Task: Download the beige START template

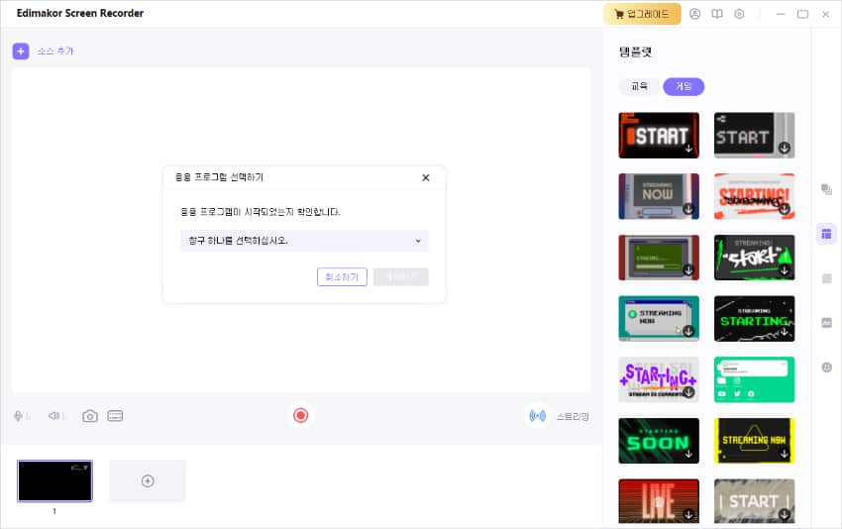Action: pos(785,514)
